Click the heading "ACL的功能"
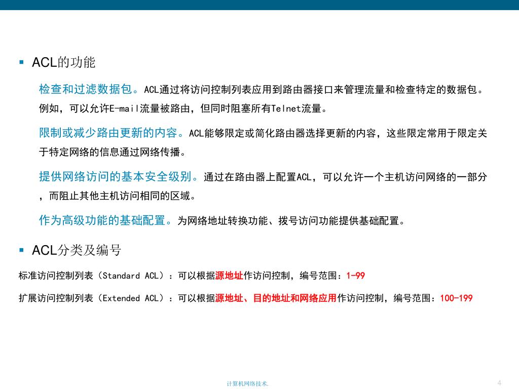This screenshot has width=519, height=389. pyautogui.click(x=63, y=62)
